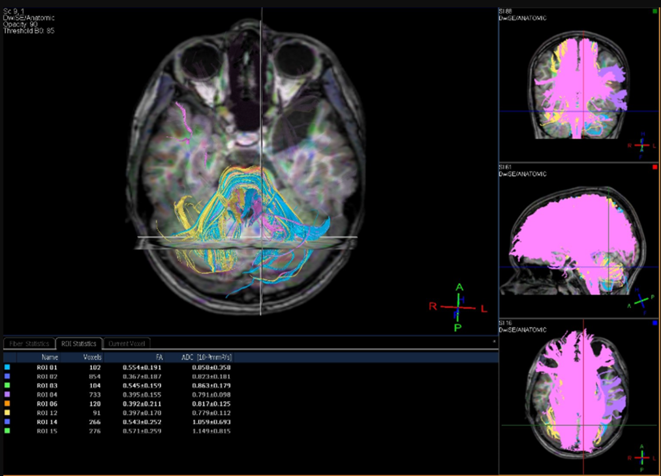
Task: Click the yellow swatch beside ROI 12
Action: click(x=7, y=413)
